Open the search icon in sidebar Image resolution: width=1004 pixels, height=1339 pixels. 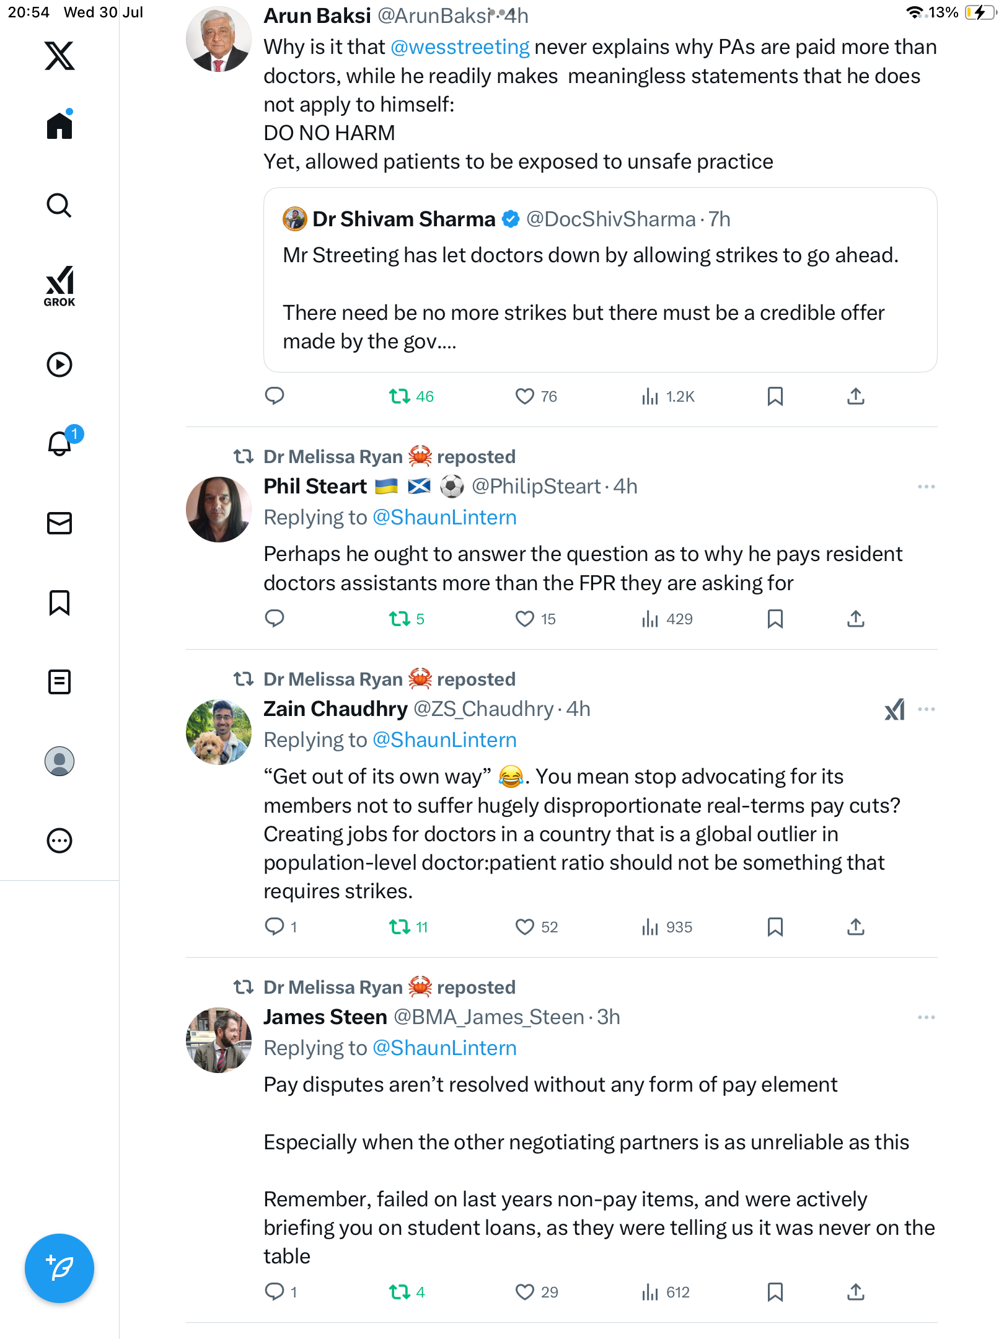coord(59,205)
